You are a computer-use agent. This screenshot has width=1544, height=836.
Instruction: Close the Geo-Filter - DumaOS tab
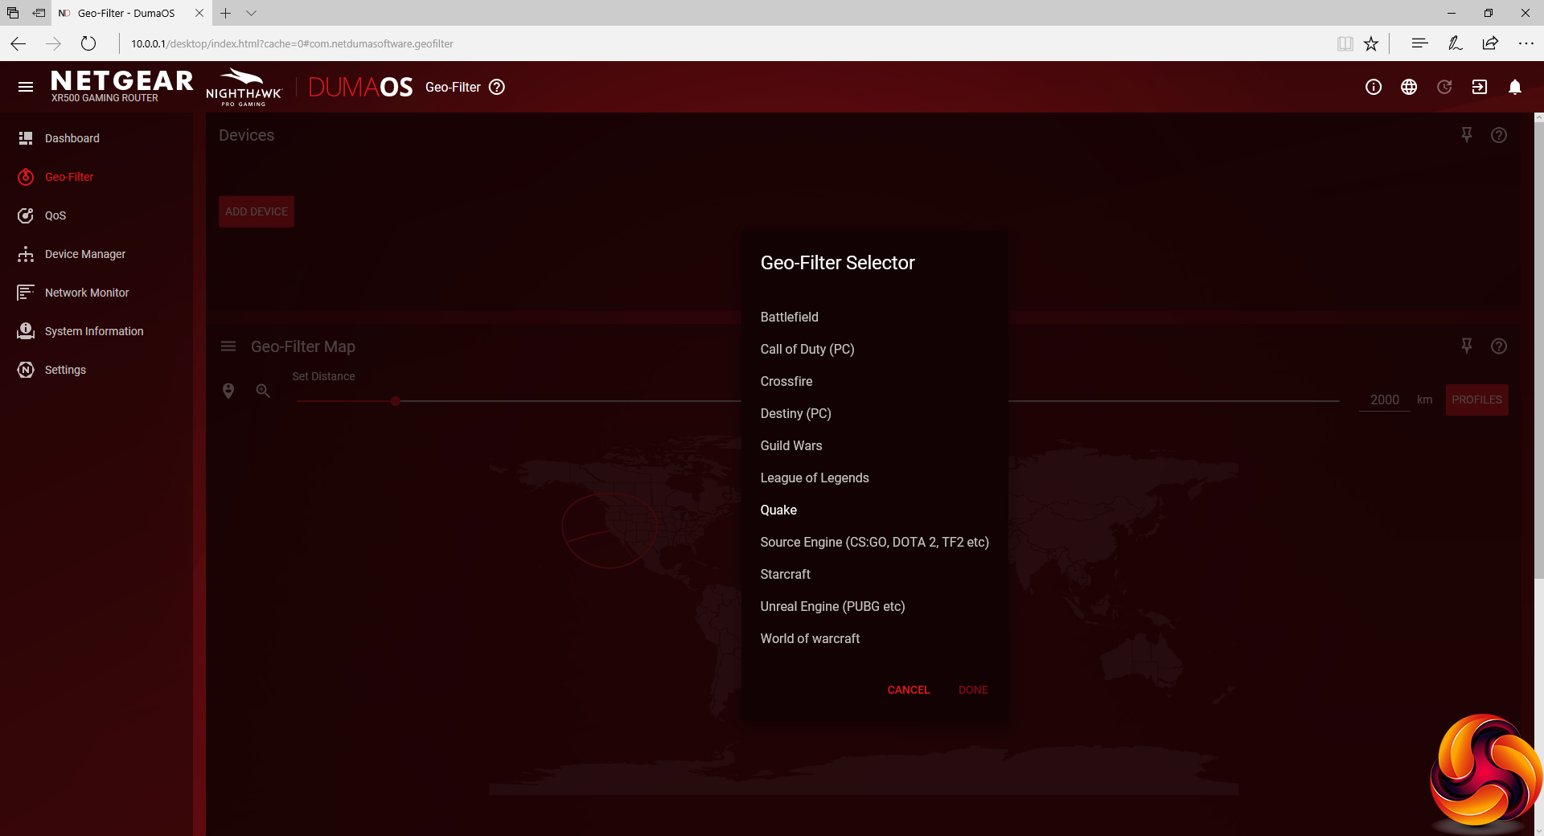pos(199,13)
